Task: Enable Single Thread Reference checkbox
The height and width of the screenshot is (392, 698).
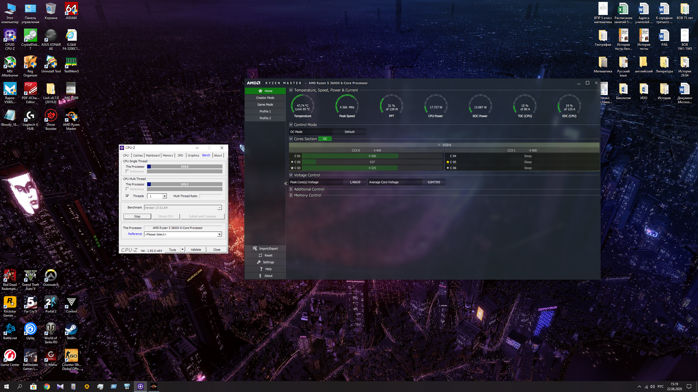Action: point(127,171)
